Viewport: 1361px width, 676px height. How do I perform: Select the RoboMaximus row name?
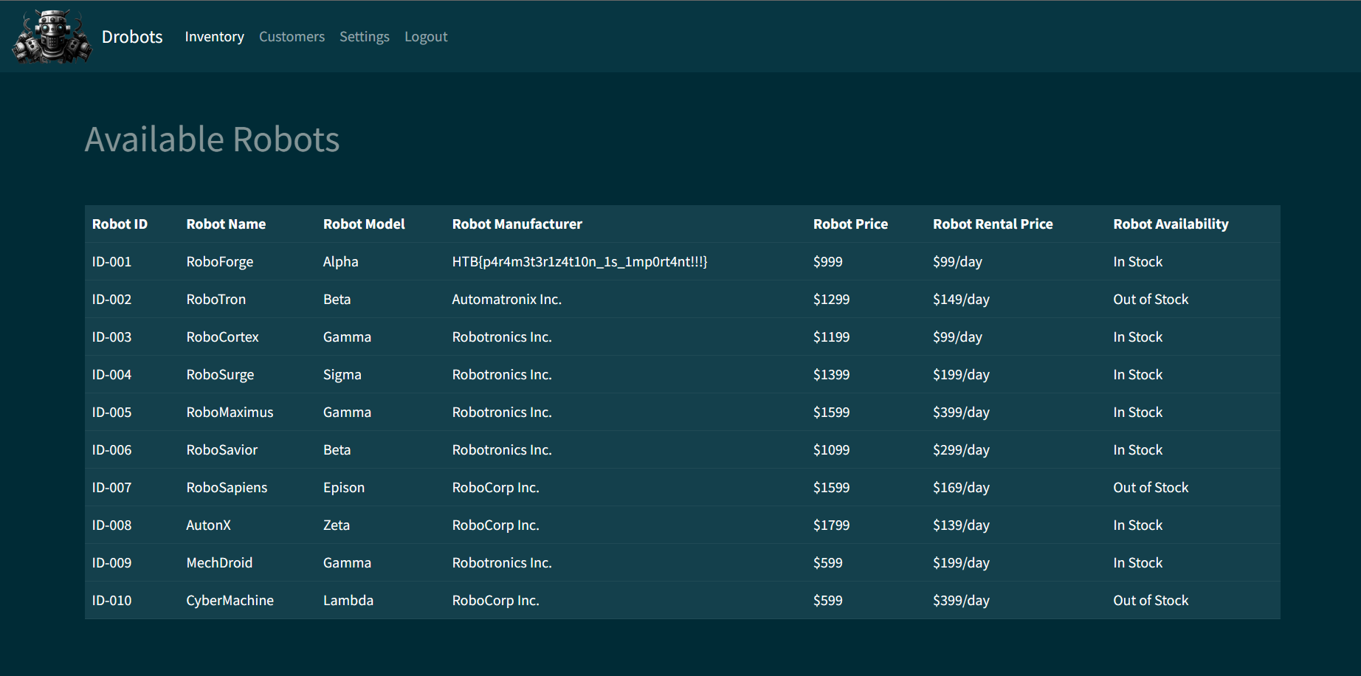230,413
